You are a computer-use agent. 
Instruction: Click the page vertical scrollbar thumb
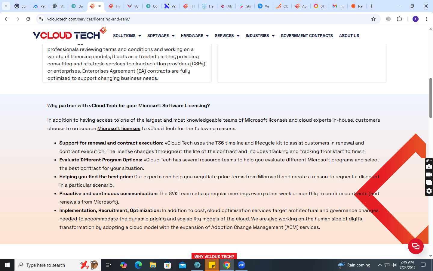[x=431, y=98]
